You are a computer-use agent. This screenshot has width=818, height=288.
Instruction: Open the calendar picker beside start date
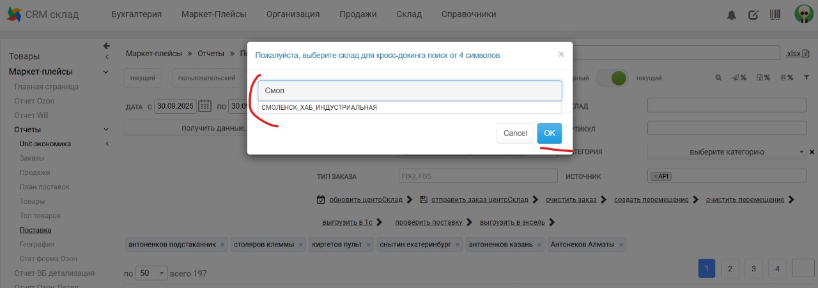(204, 106)
